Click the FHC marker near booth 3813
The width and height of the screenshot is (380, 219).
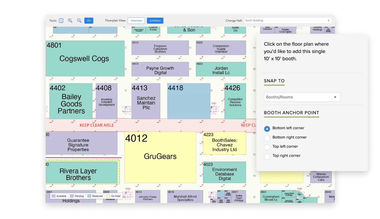(x=128, y=189)
